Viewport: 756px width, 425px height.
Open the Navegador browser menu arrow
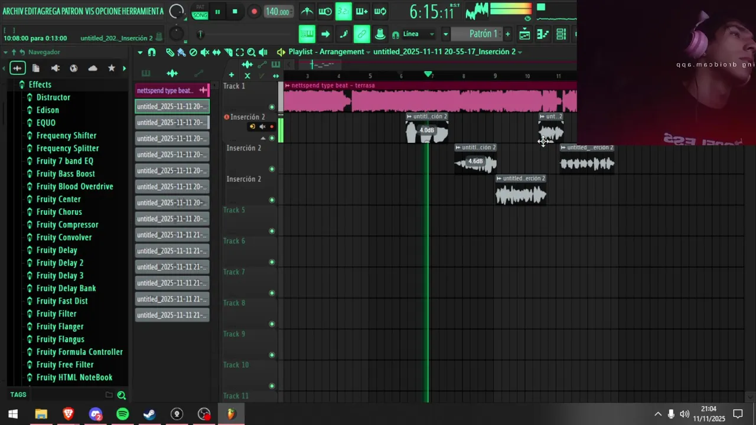coord(5,52)
